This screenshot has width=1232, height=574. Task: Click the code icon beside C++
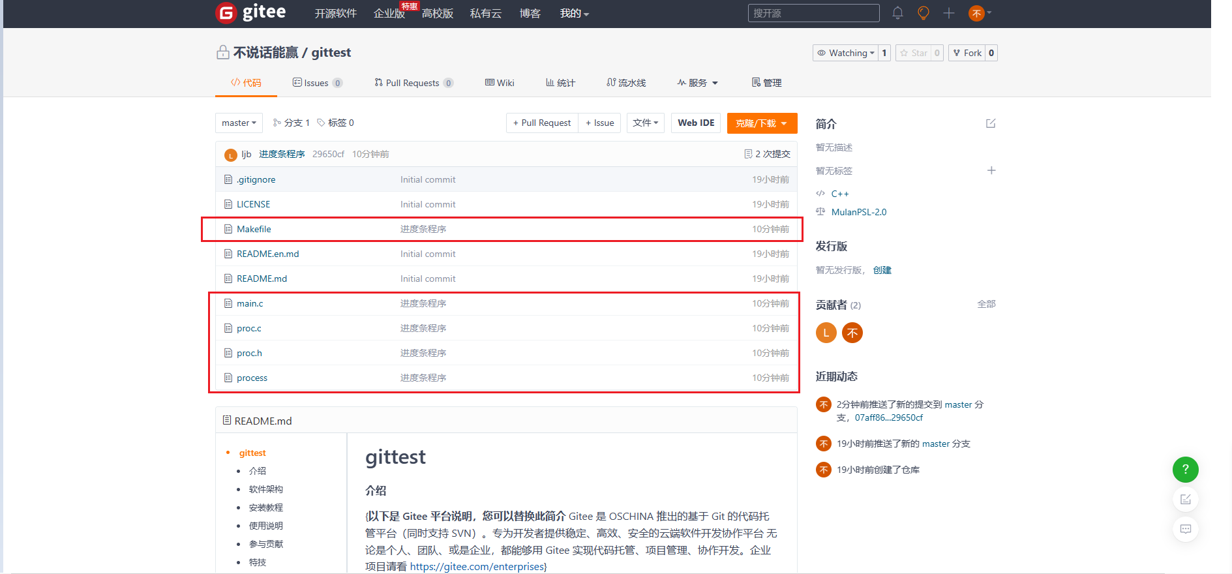[820, 193]
